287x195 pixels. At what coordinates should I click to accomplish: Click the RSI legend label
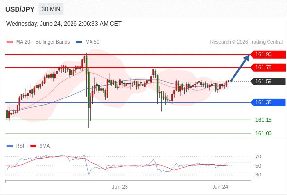(20, 146)
